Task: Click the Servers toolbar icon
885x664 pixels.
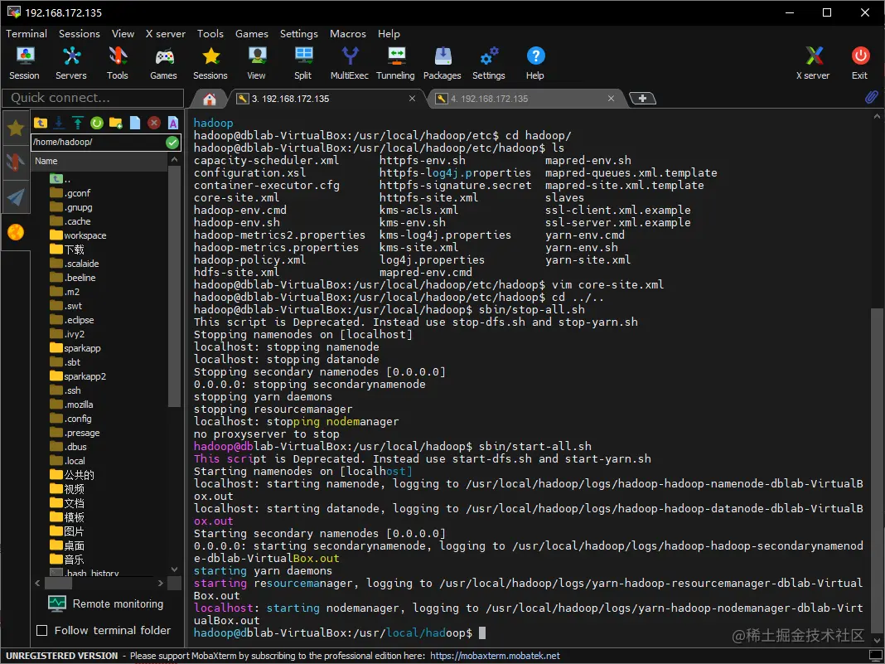Action: click(71, 63)
